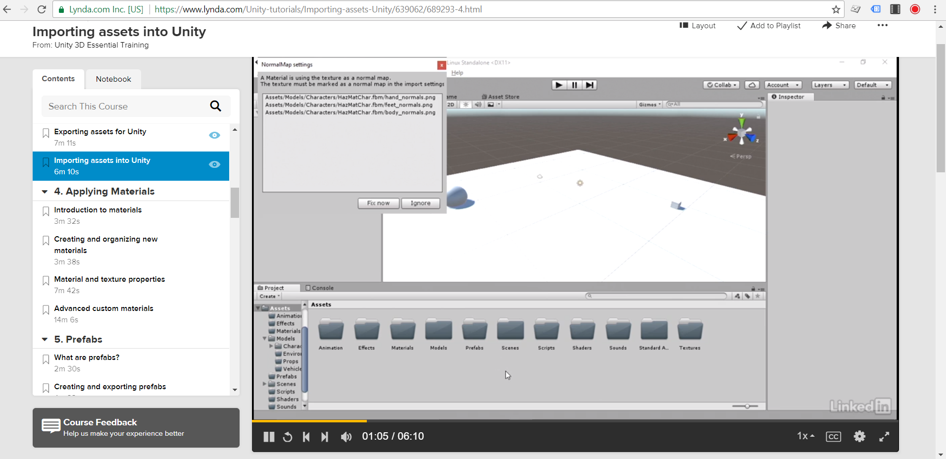Switch to the Notebook tab
The image size is (946, 459).
[113, 79]
